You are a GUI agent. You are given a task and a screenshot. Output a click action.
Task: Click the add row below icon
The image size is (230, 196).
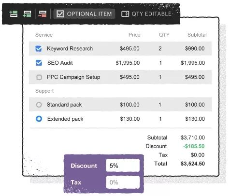point(27,14)
